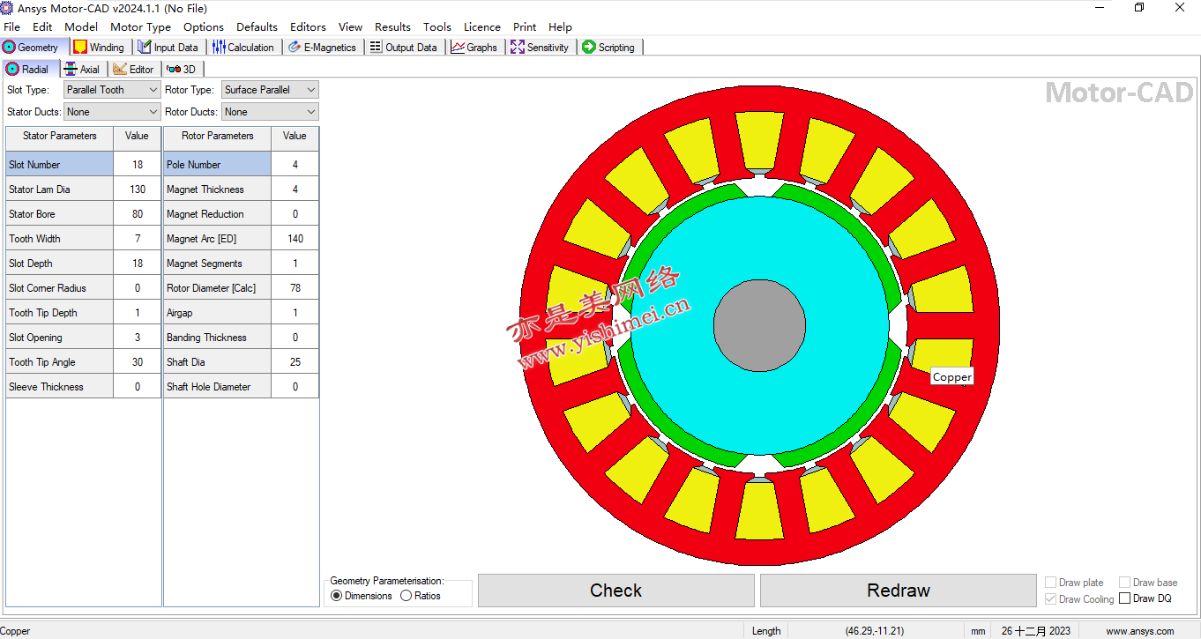The height and width of the screenshot is (639, 1201).
Task: Click the Graphs tab icon
Action: tap(458, 47)
